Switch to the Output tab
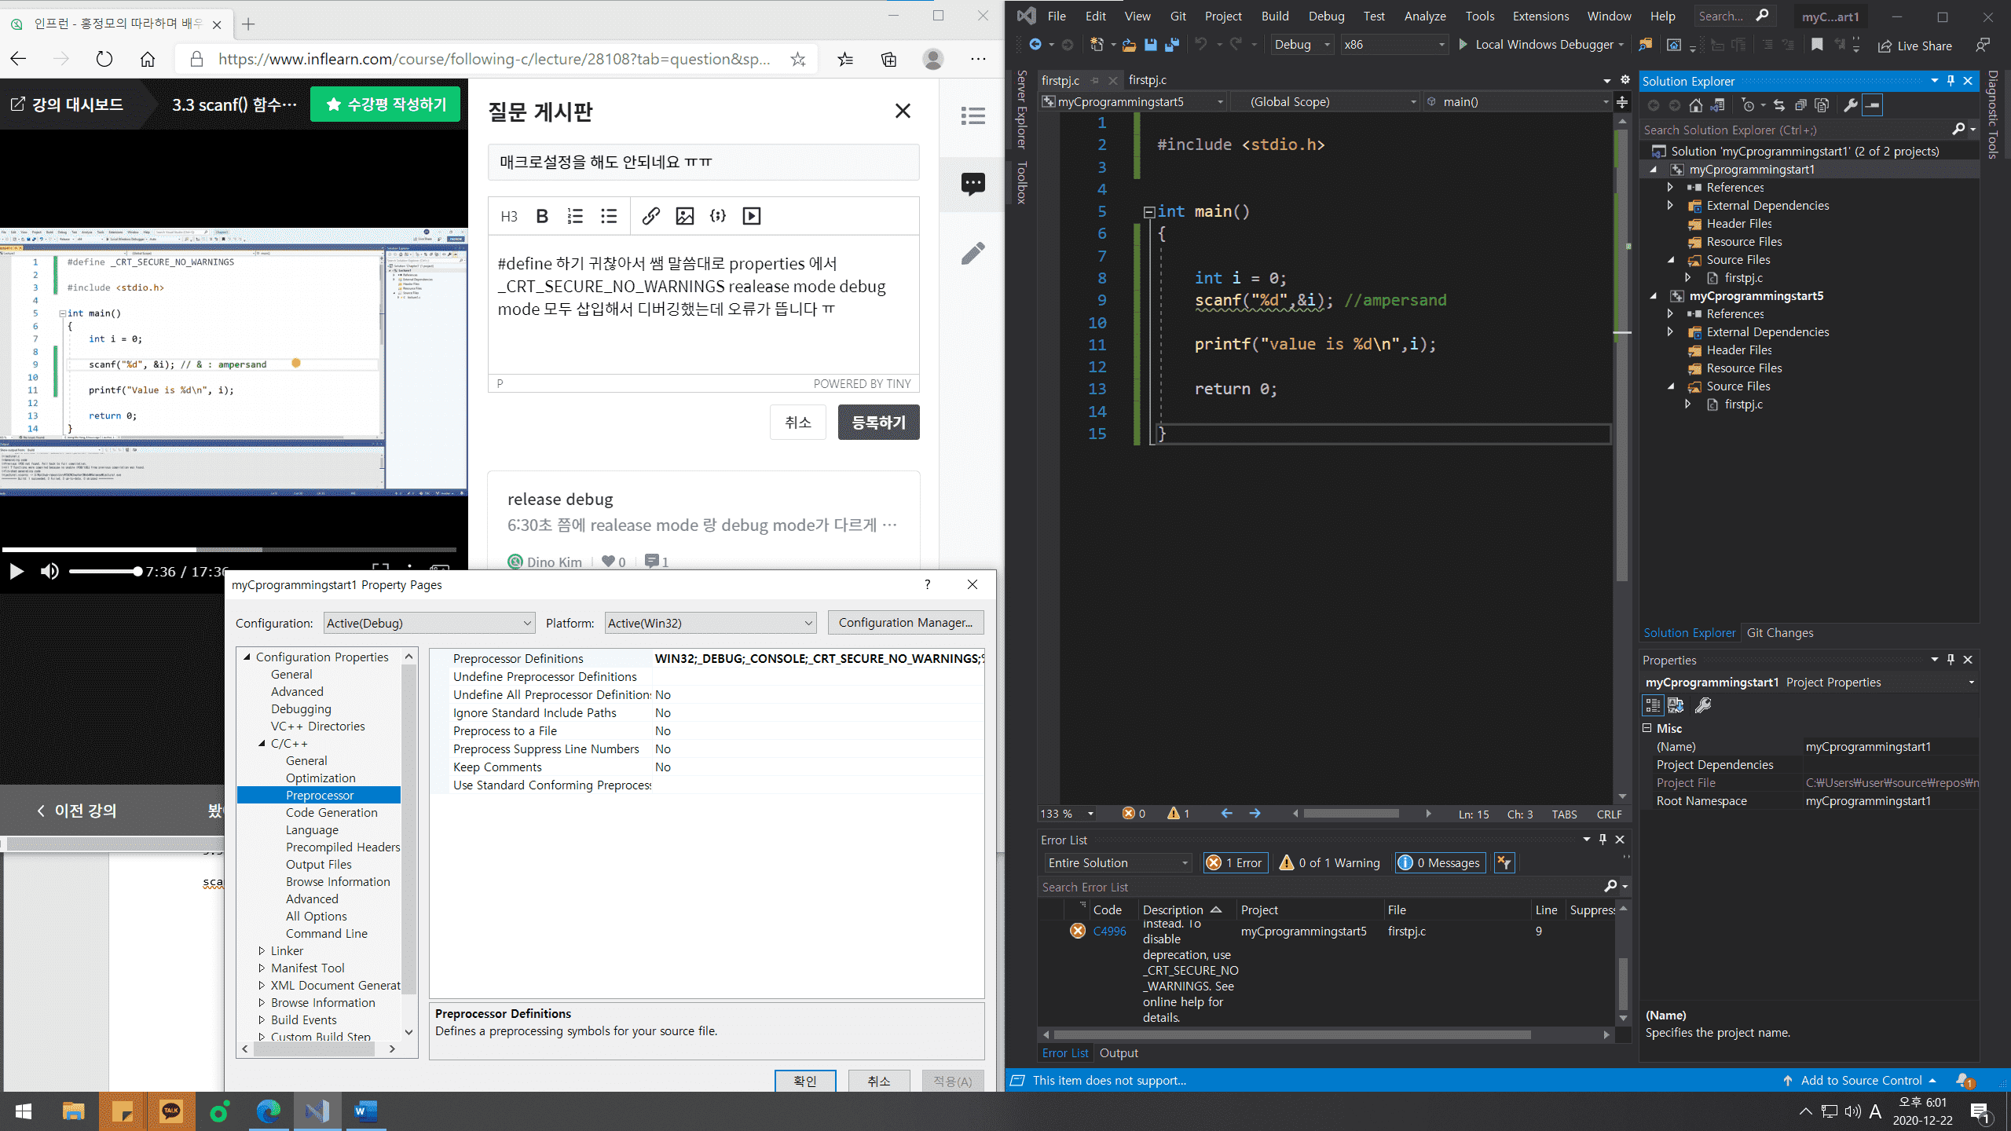The image size is (2011, 1131). [1118, 1052]
